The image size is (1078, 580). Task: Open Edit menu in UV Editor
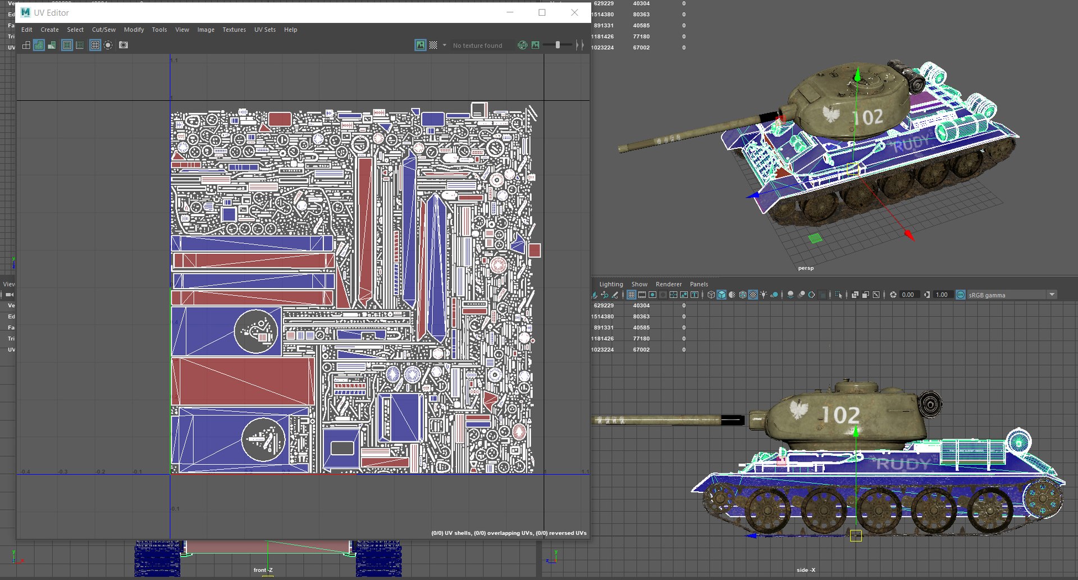(26, 30)
